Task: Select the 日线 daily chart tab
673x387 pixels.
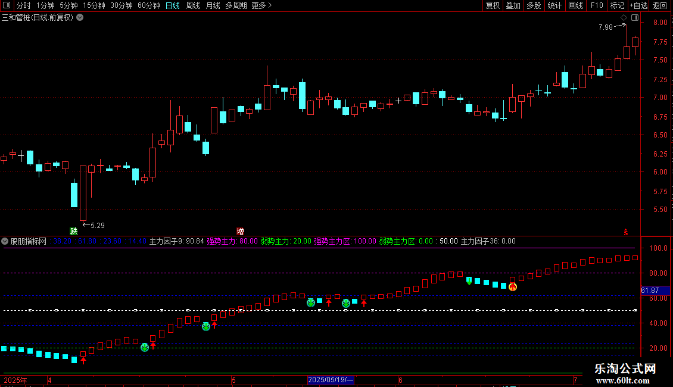Action: 173,5
